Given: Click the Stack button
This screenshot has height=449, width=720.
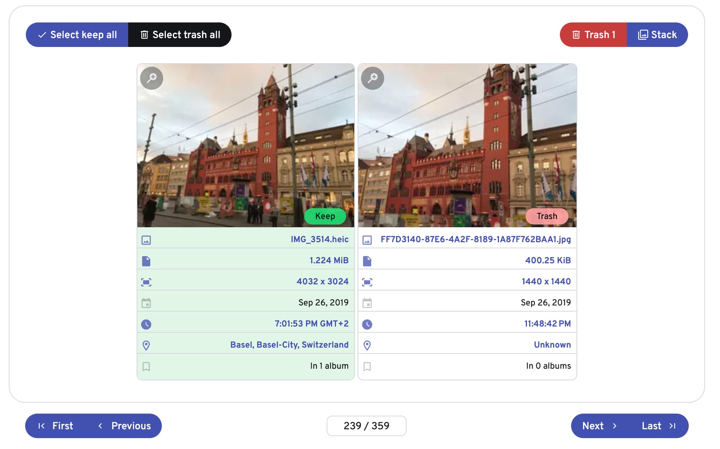Looking at the screenshot, I should point(657,35).
